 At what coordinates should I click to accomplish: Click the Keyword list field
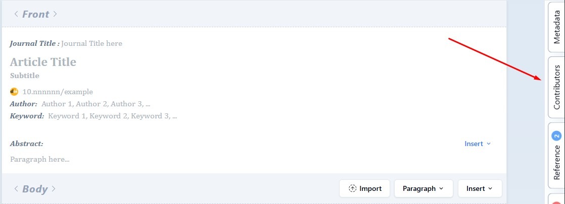click(112, 116)
